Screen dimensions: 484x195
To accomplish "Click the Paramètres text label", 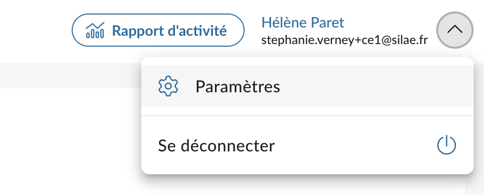I will (238, 87).
